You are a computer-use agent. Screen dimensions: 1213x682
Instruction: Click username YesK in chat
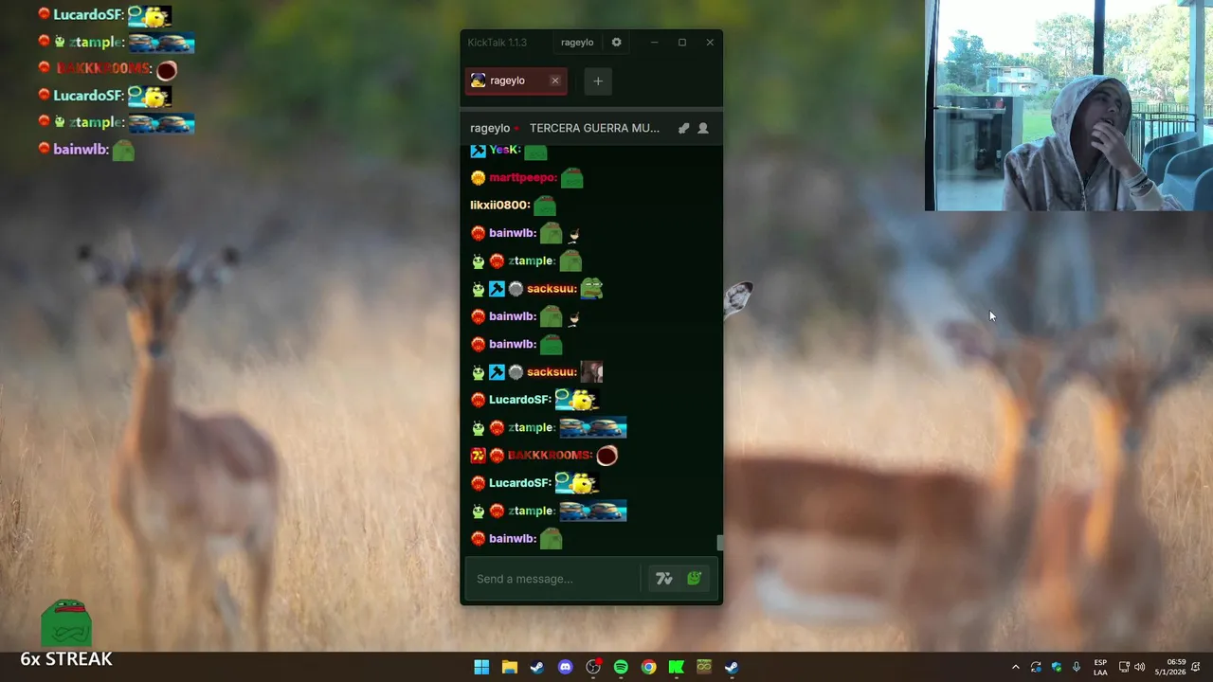click(503, 151)
